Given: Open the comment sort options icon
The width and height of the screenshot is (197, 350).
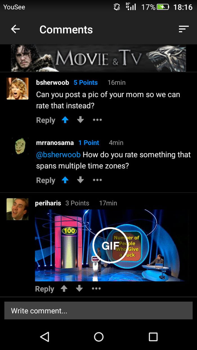Looking at the screenshot, I should click(x=184, y=29).
